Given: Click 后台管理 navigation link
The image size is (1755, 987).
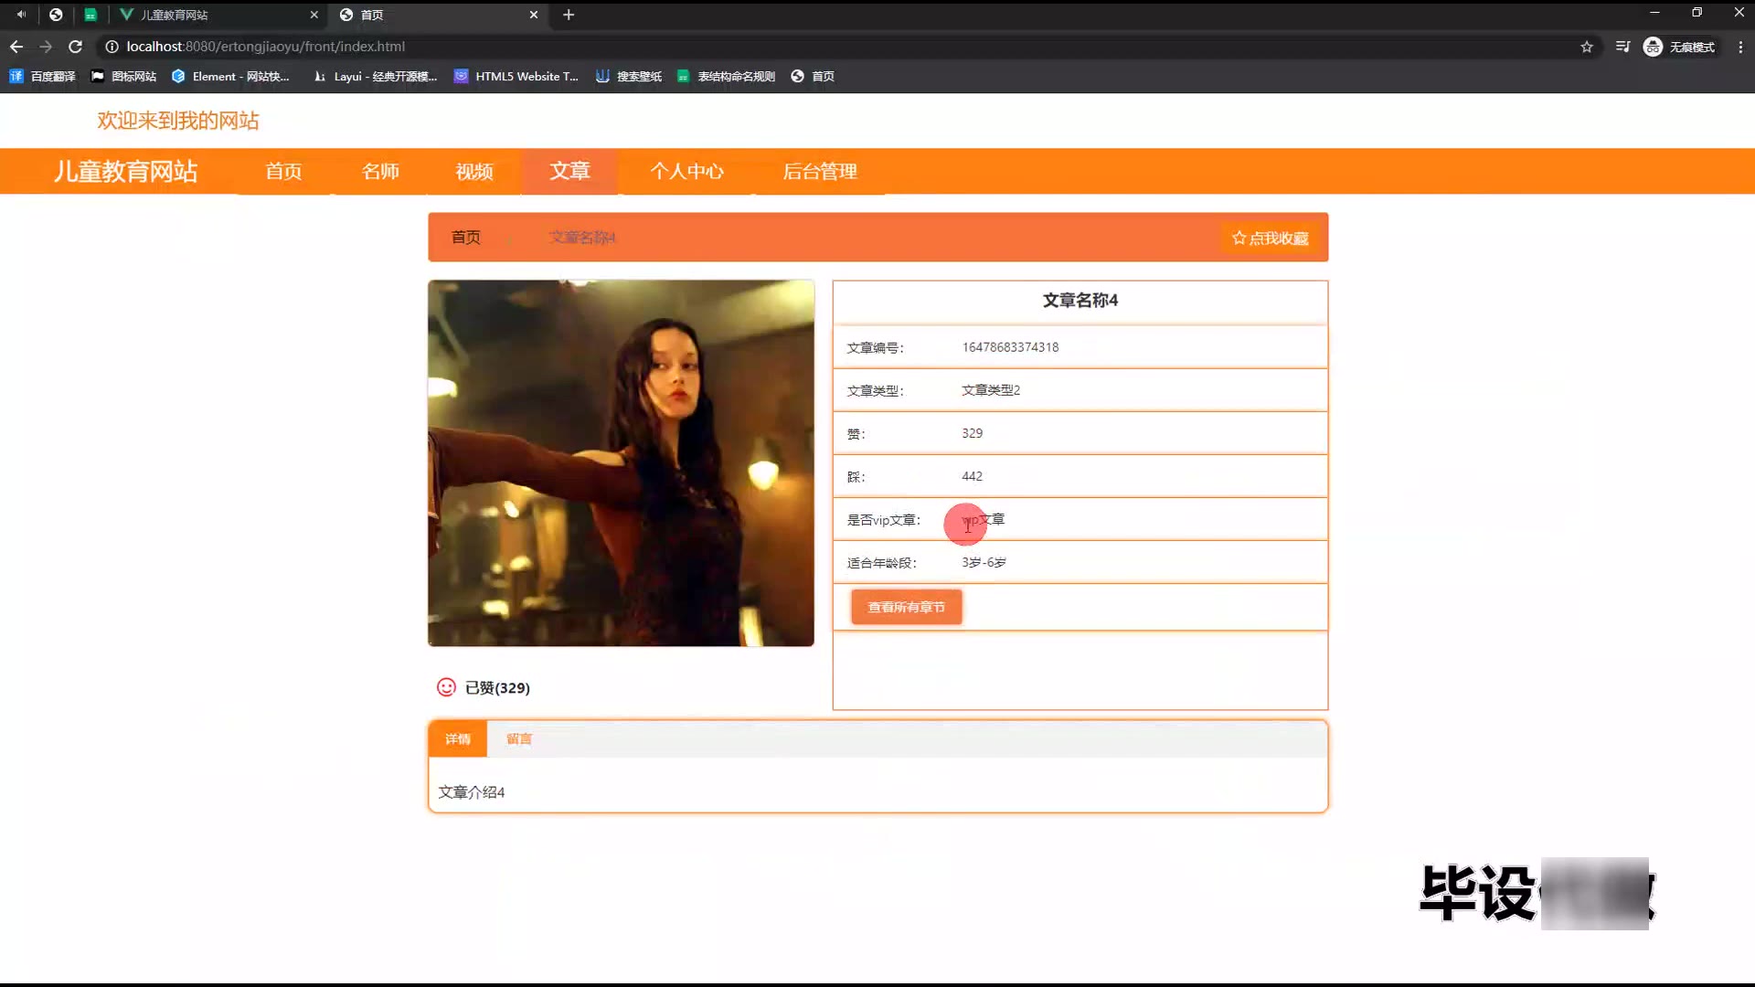Looking at the screenshot, I should click(x=819, y=172).
